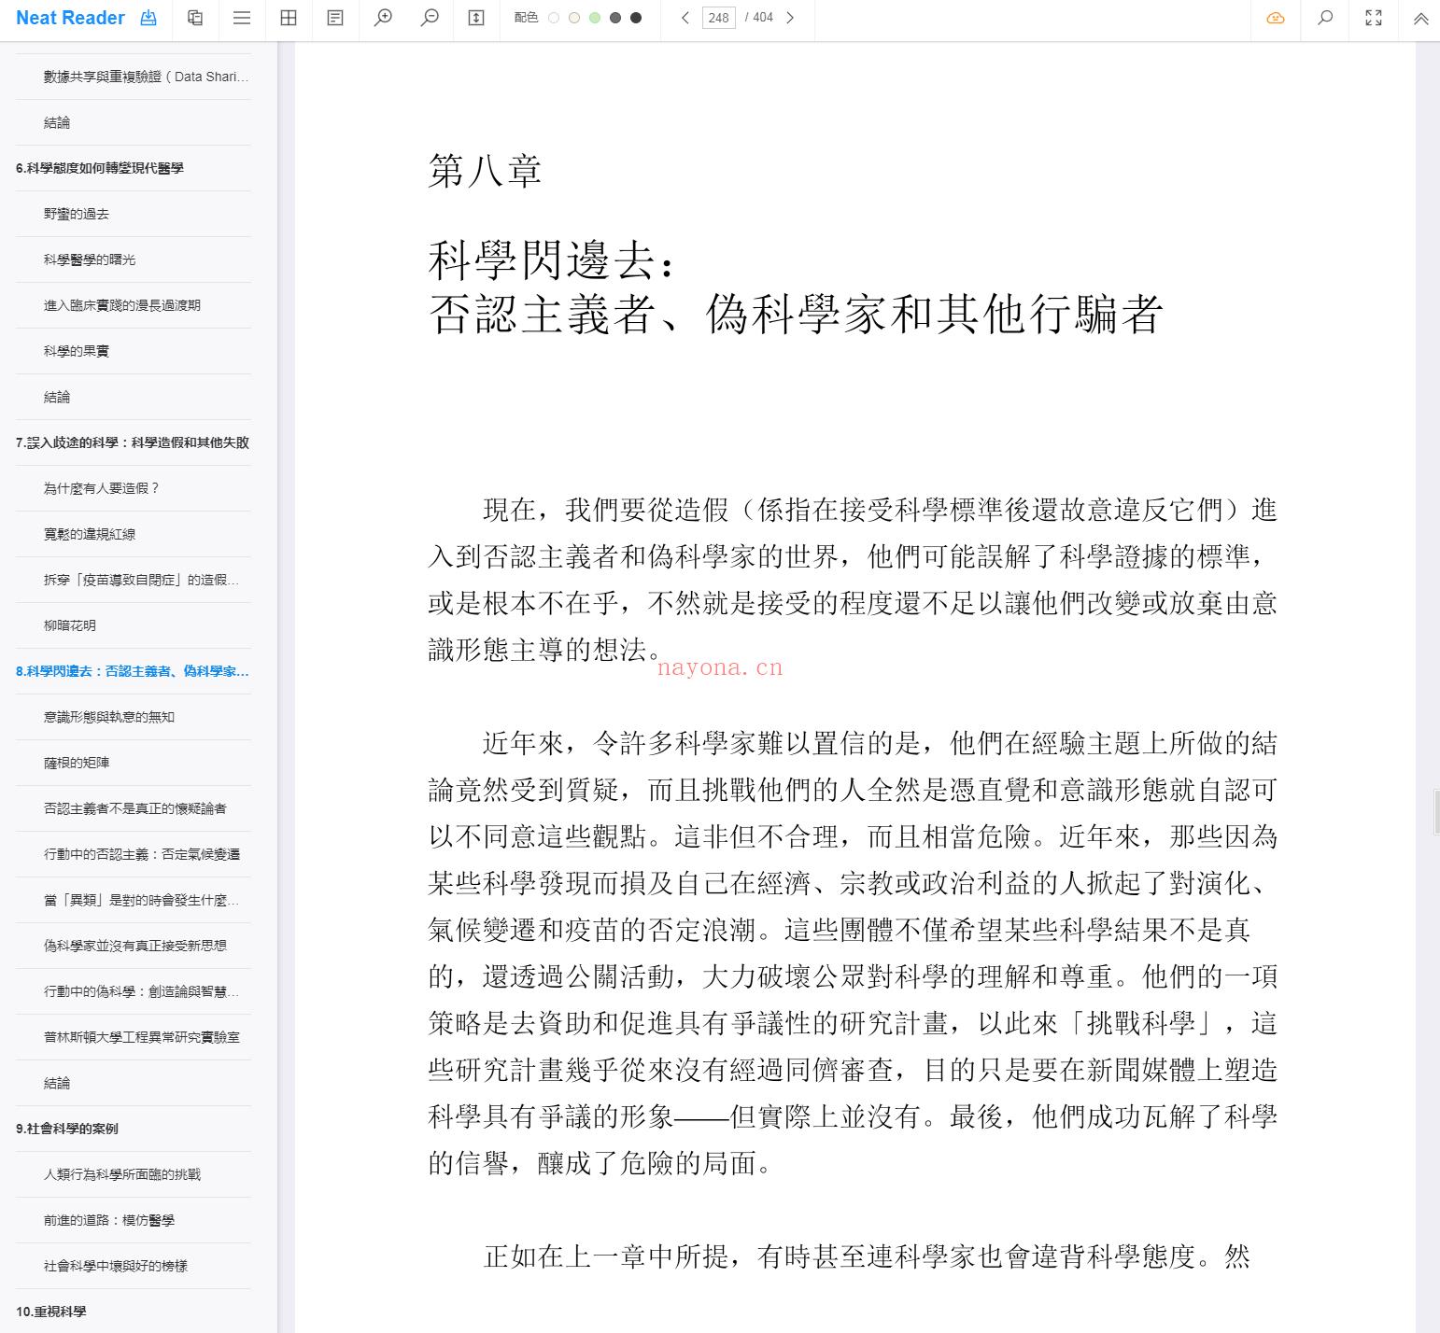Open the cloud sync icon
This screenshot has height=1333, width=1440.
point(1276,18)
